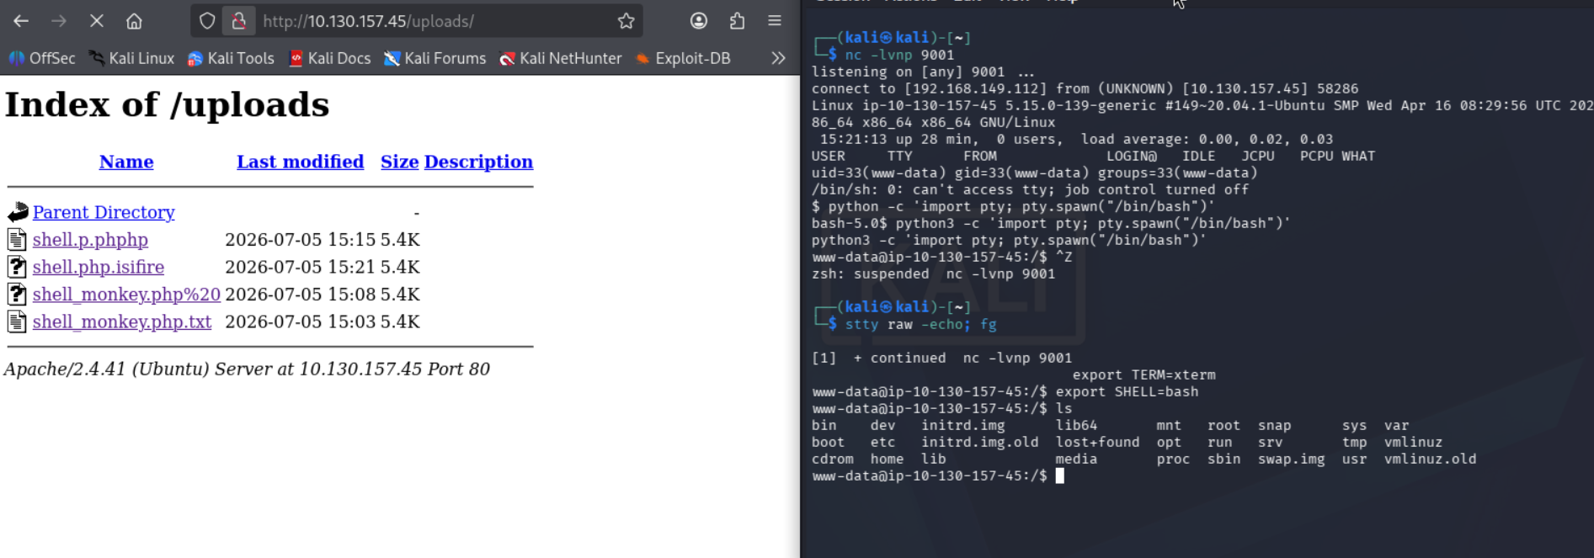This screenshot has height=558, width=1594.
Task: Click the text file icon beside shell_monkey.php.txt
Action: (x=17, y=322)
